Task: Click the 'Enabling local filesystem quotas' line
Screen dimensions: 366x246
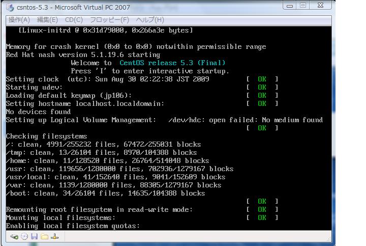Action: (x=73, y=226)
